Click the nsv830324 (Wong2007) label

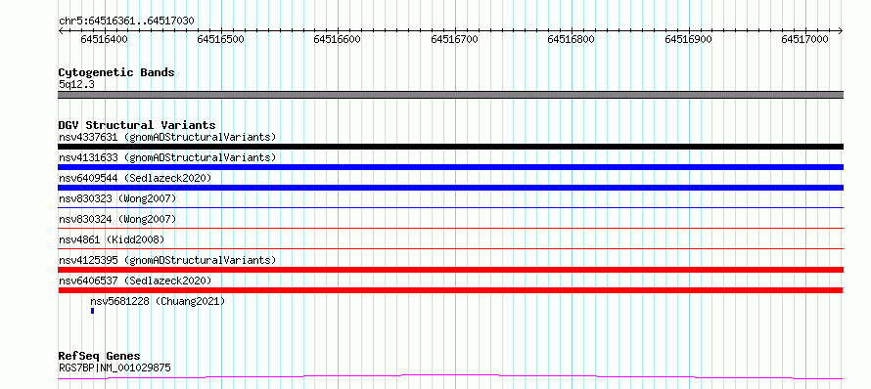(x=117, y=219)
